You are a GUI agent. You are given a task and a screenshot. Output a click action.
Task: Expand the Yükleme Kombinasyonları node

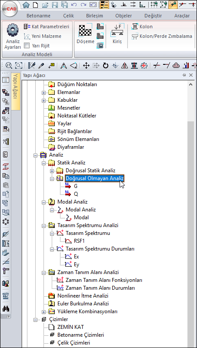coord(43,312)
